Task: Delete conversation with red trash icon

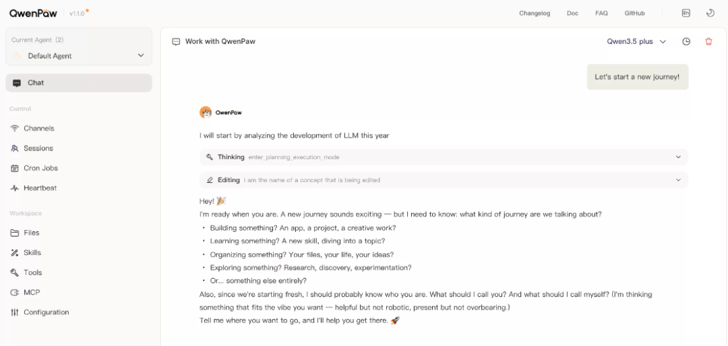Action: tap(708, 41)
